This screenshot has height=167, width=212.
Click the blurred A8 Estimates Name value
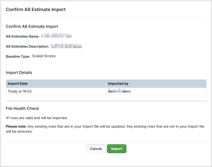[x=56, y=36]
